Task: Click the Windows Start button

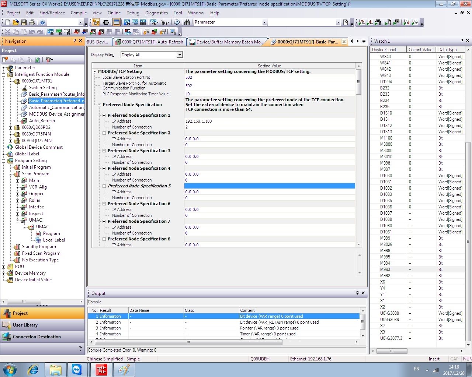Action: [x=10, y=370]
